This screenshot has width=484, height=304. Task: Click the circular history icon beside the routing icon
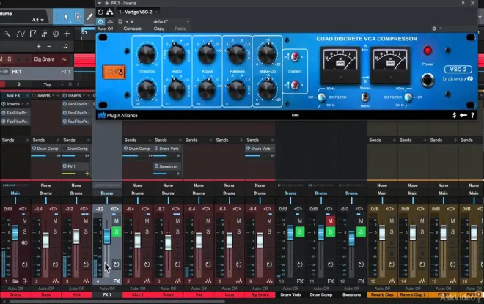(x=100, y=12)
